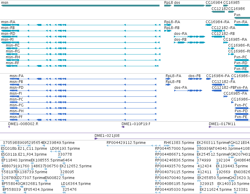
Task: Click EST ESG018b.E21_C11.3prime
Action: tap(24, 149)
